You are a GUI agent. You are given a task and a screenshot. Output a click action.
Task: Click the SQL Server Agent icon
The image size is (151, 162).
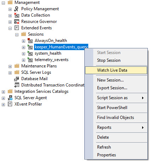[10, 98]
